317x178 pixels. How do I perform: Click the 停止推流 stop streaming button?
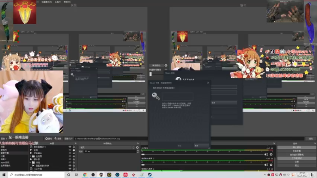pos(297,147)
